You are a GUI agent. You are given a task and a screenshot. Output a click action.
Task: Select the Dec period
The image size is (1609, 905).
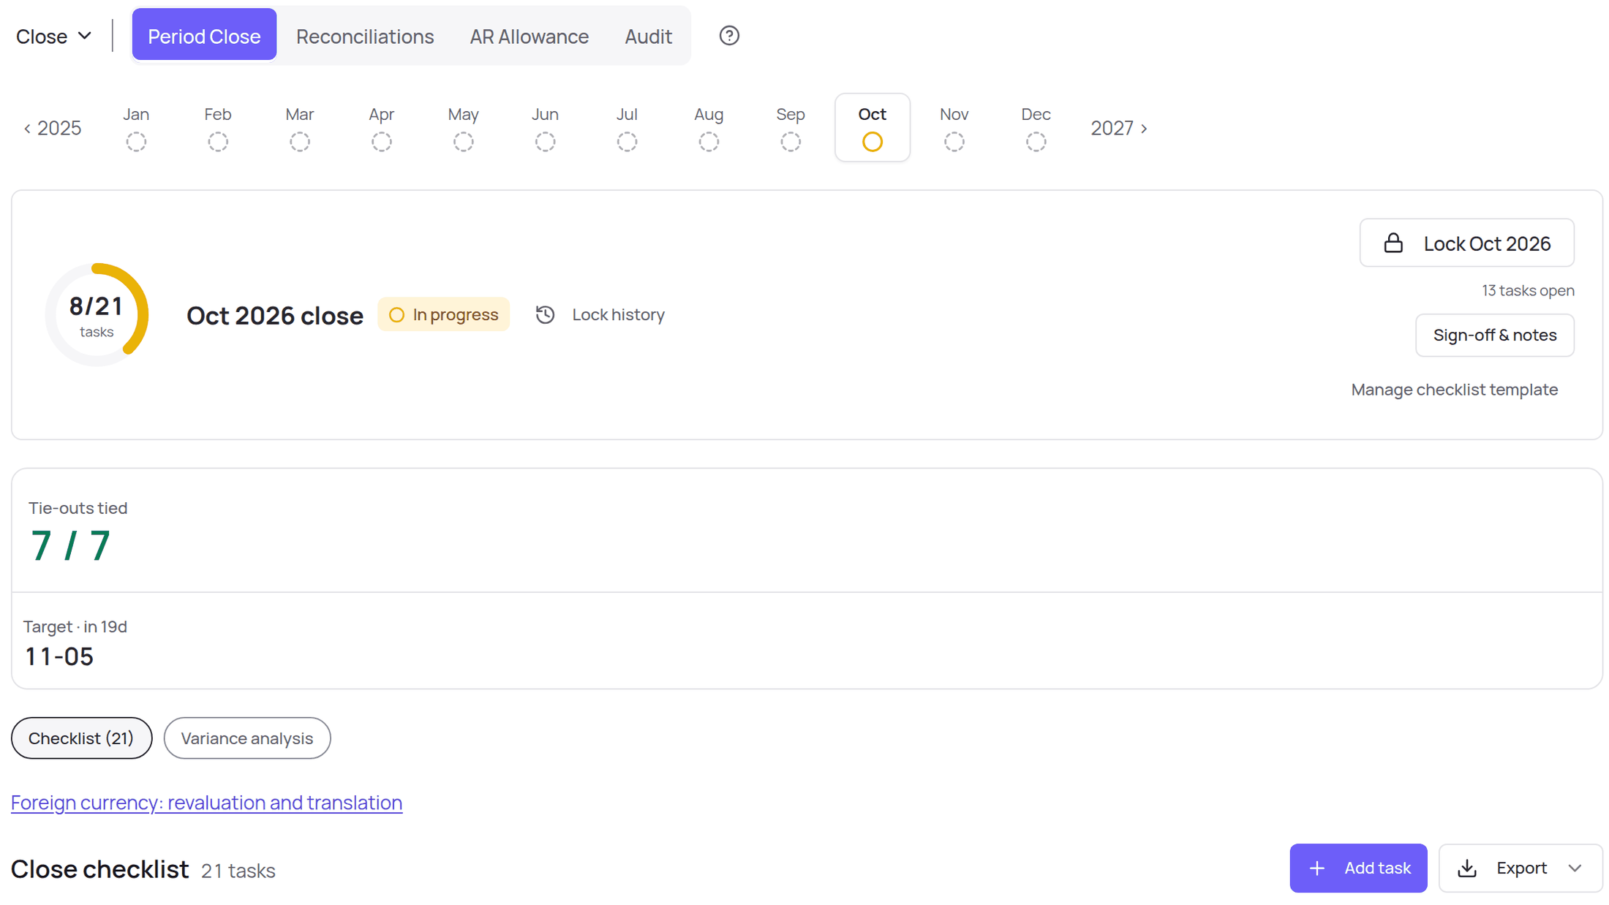point(1036,128)
